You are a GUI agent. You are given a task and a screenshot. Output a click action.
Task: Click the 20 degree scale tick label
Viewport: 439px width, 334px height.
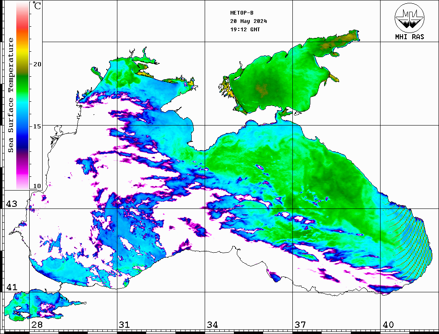coord(37,64)
